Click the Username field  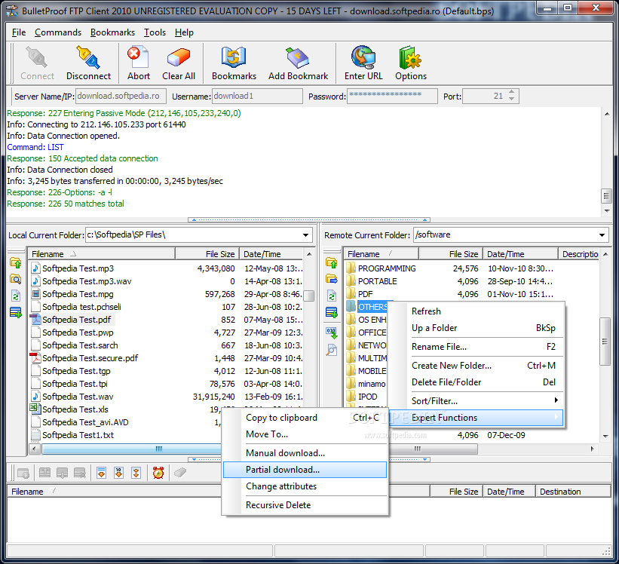(257, 96)
